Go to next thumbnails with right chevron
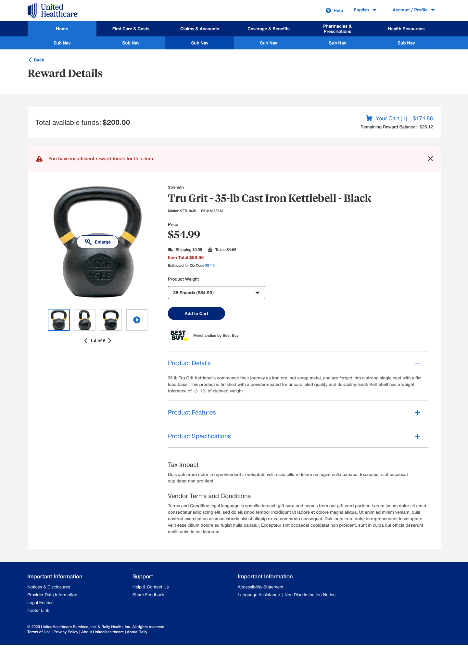Image resolution: width=468 pixels, height=658 pixels. pyautogui.click(x=110, y=341)
